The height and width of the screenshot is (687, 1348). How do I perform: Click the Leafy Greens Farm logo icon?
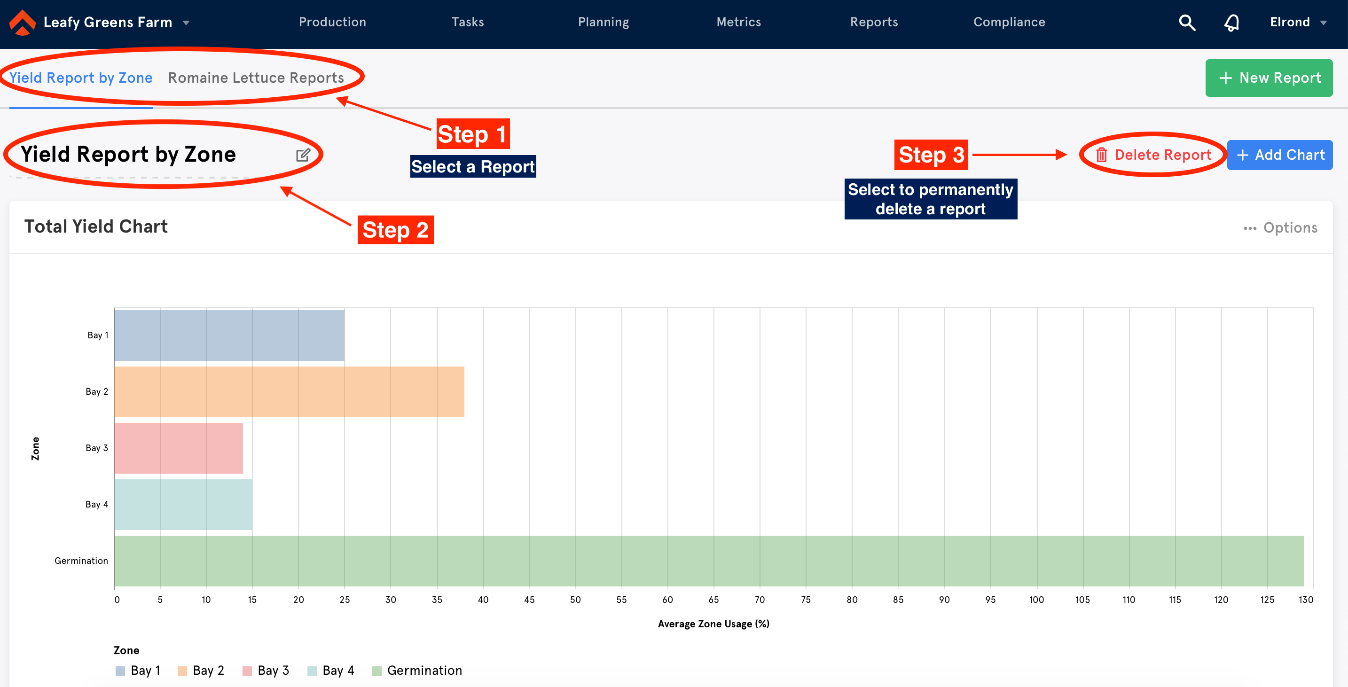click(x=21, y=23)
